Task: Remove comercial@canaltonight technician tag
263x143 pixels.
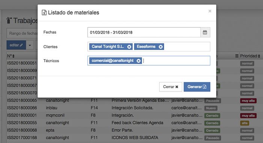Action: [x=138, y=61]
